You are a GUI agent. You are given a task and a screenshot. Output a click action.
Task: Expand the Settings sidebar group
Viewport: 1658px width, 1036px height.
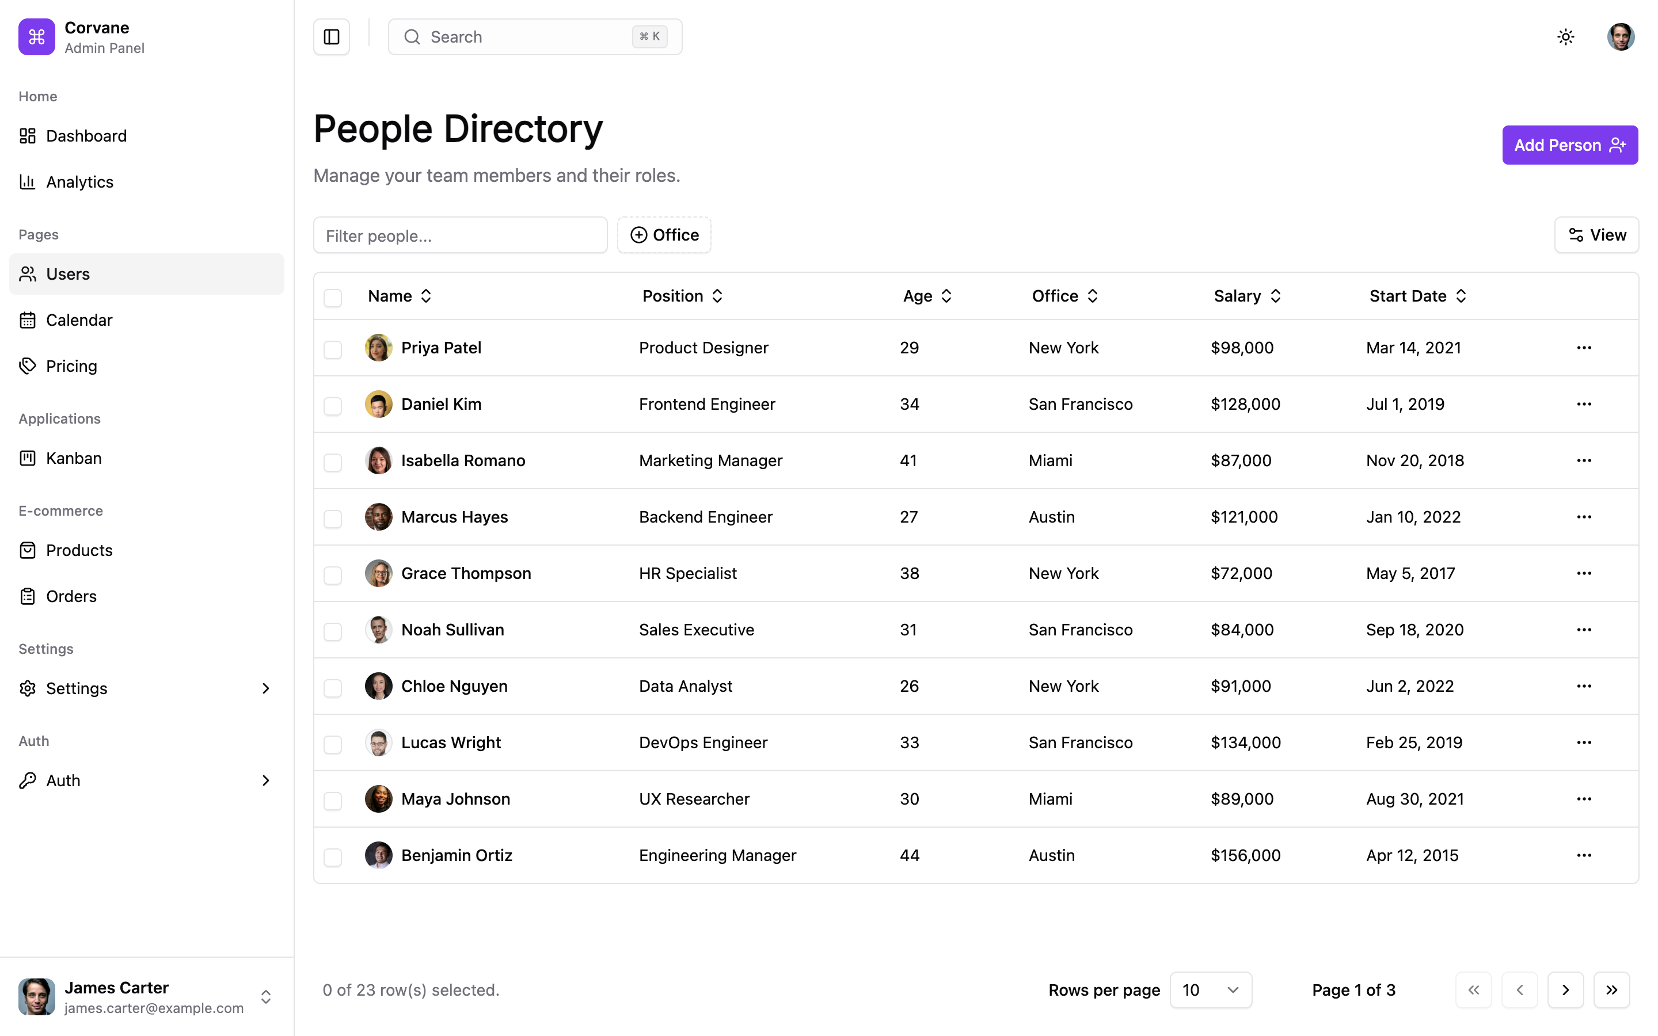click(x=147, y=688)
